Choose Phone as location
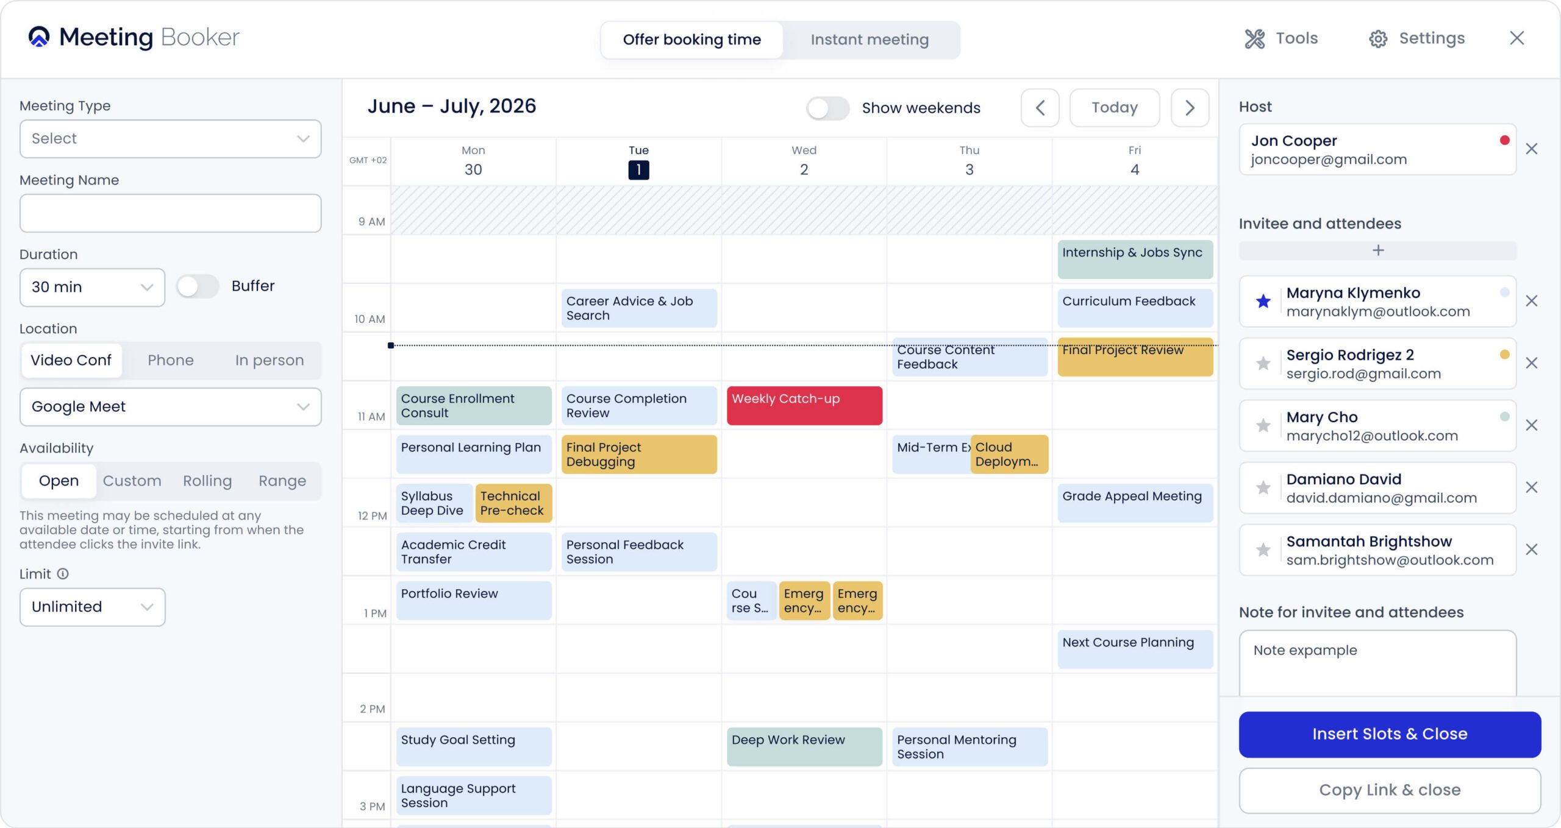This screenshot has width=1561, height=828. click(171, 360)
